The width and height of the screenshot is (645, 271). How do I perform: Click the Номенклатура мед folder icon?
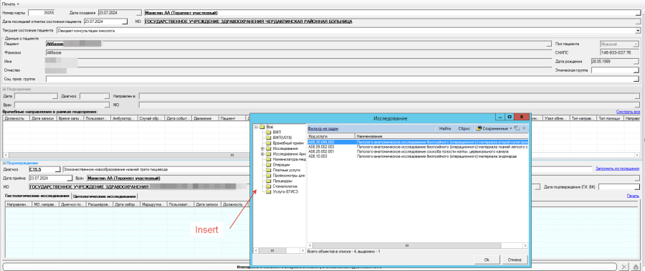coord(268,159)
